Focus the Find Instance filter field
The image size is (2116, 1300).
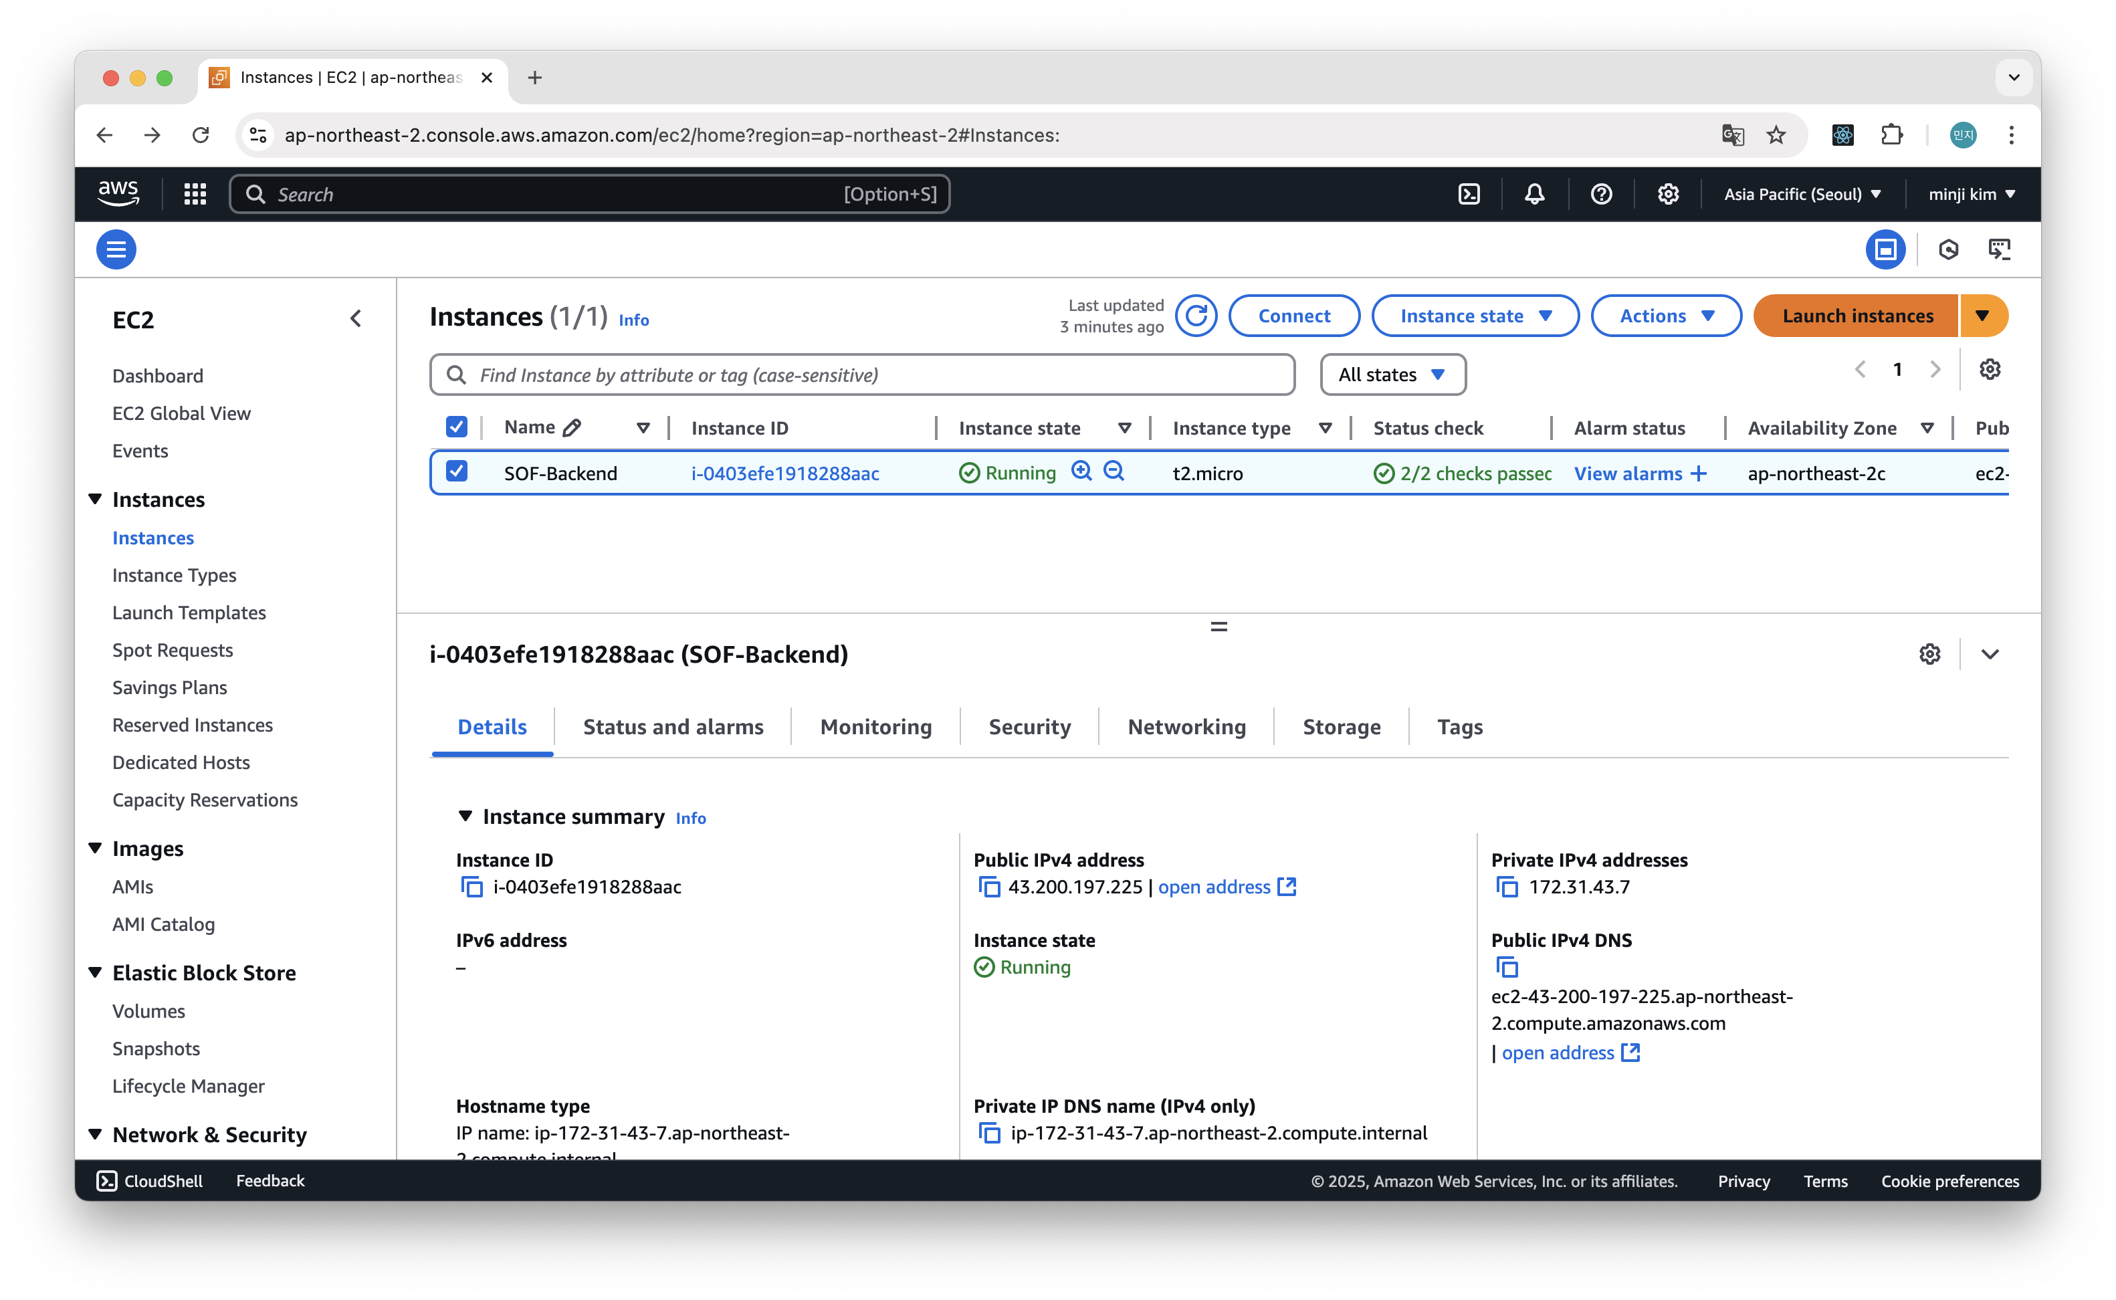point(863,375)
